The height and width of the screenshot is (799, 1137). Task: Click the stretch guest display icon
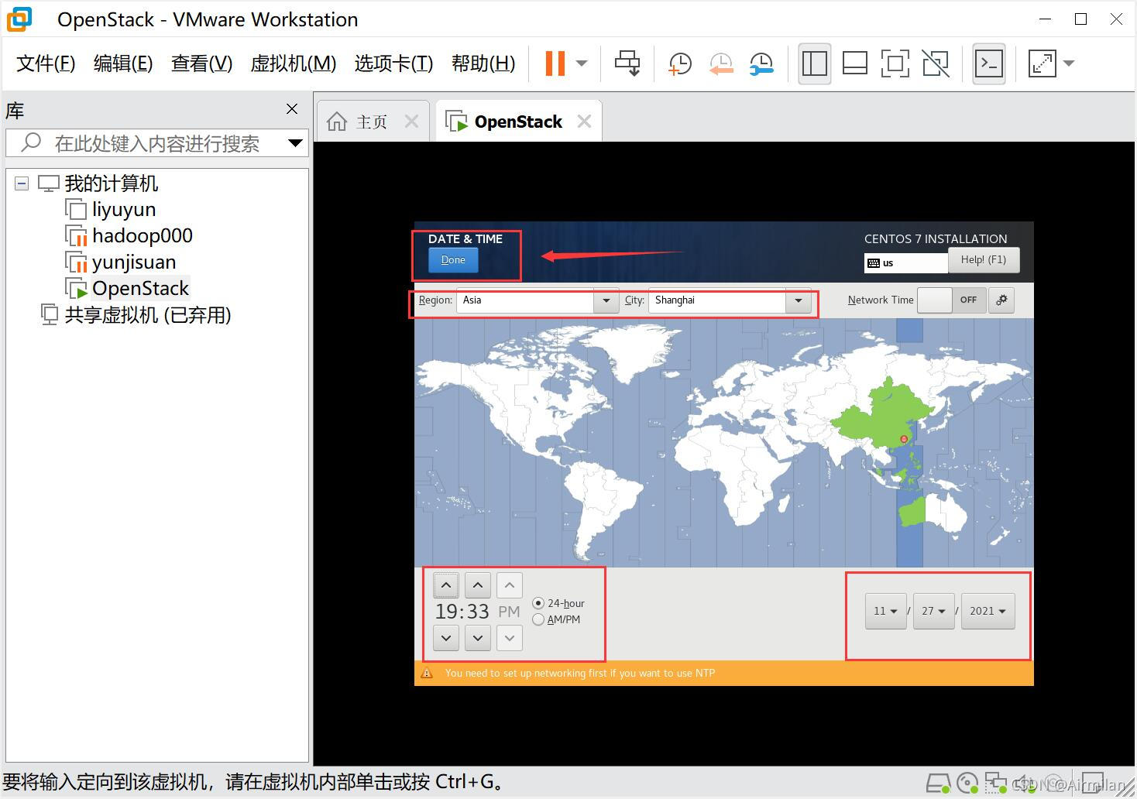[x=1042, y=63]
